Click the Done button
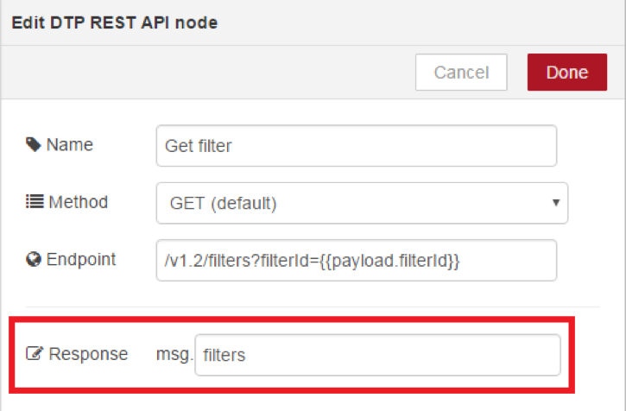The width and height of the screenshot is (626, 411). (x=567, y=73)
